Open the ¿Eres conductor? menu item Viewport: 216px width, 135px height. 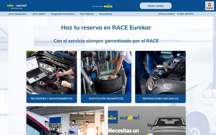tap(17, 14)
